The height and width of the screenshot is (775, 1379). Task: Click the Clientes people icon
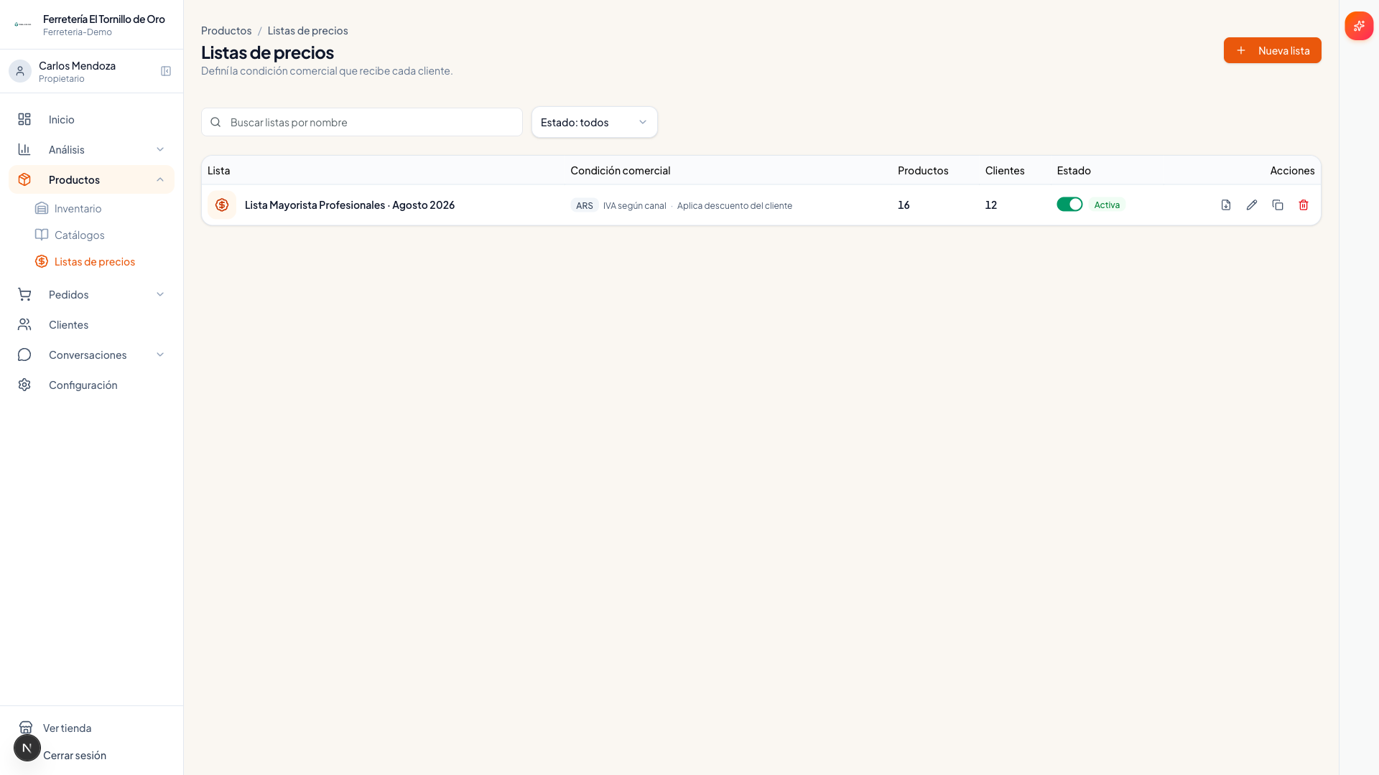point(24,324)
